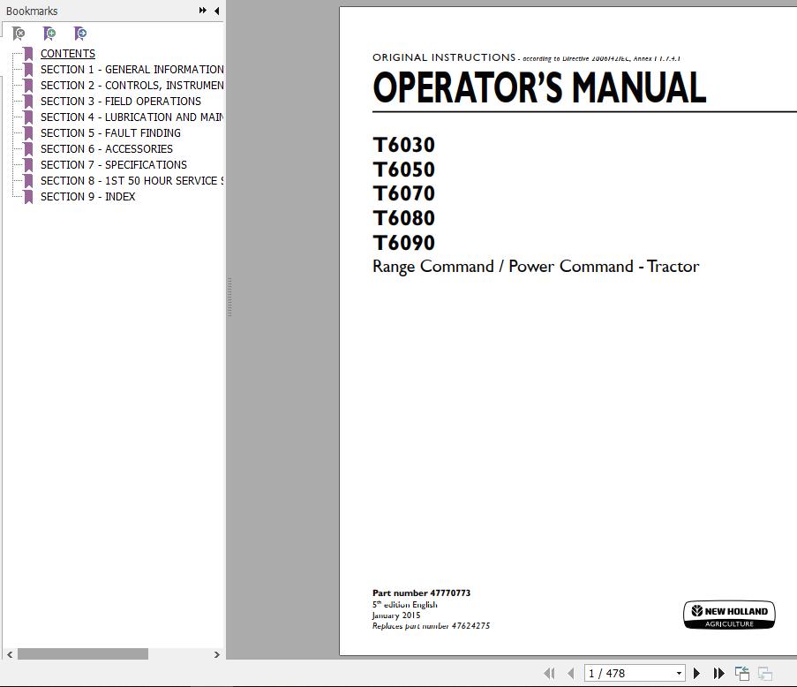This screenshot has height=687, width=797.
Task: Click the T6050 model text
Action: click(404, 170)
